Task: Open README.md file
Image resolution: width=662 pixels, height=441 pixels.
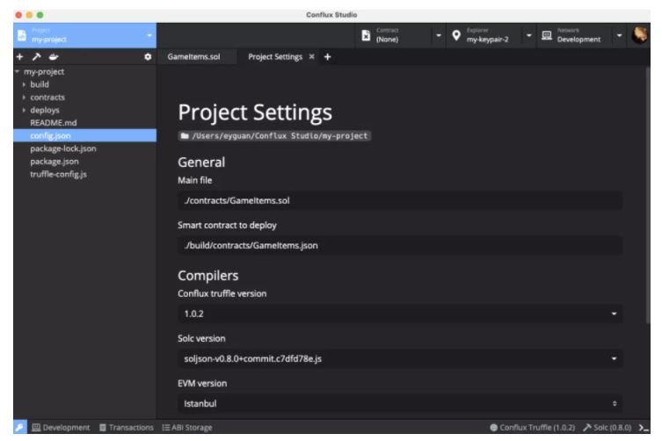Action: (x=54, y=123)
